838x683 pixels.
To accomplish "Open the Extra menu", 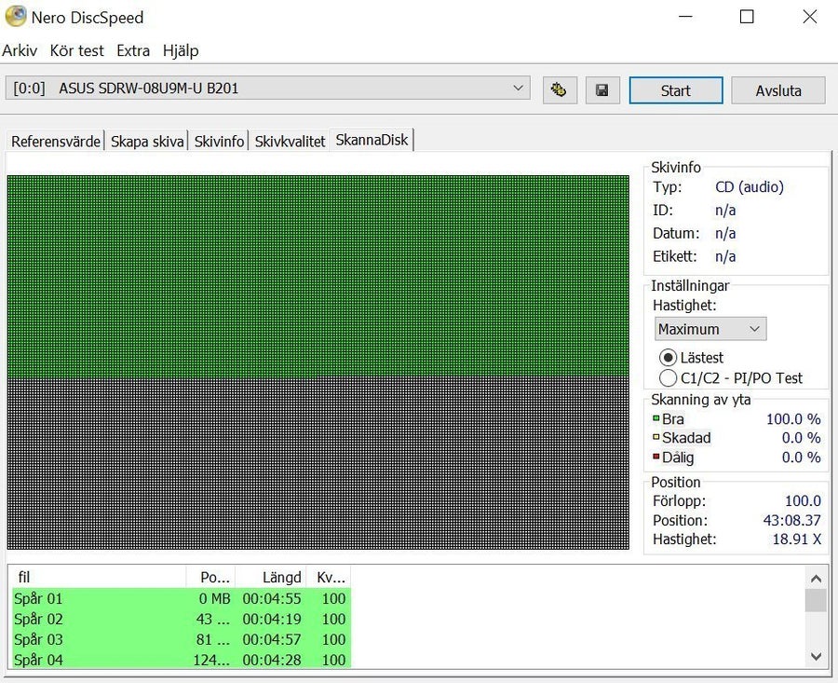I will [x=133, y=51].
